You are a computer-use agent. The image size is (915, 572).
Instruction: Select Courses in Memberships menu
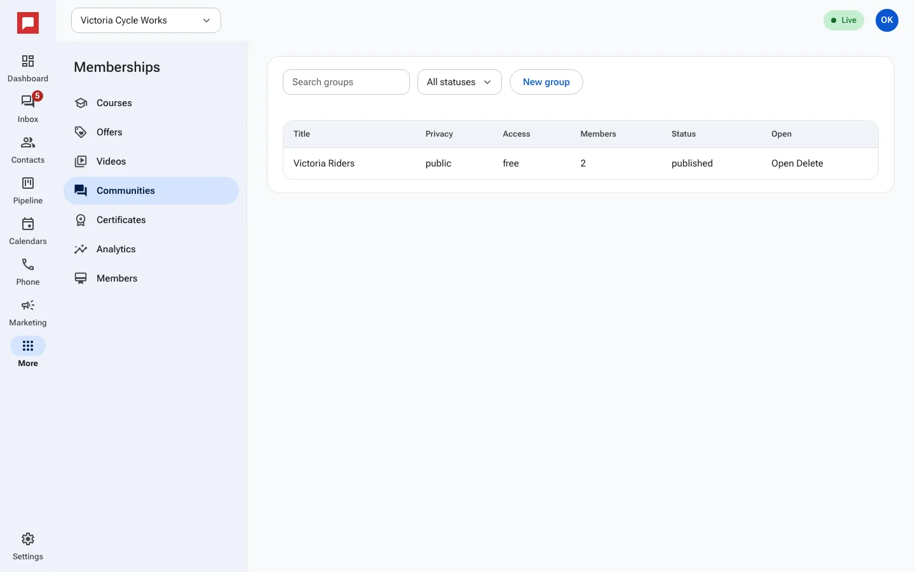pyautogui.click(x=151, y=103)
